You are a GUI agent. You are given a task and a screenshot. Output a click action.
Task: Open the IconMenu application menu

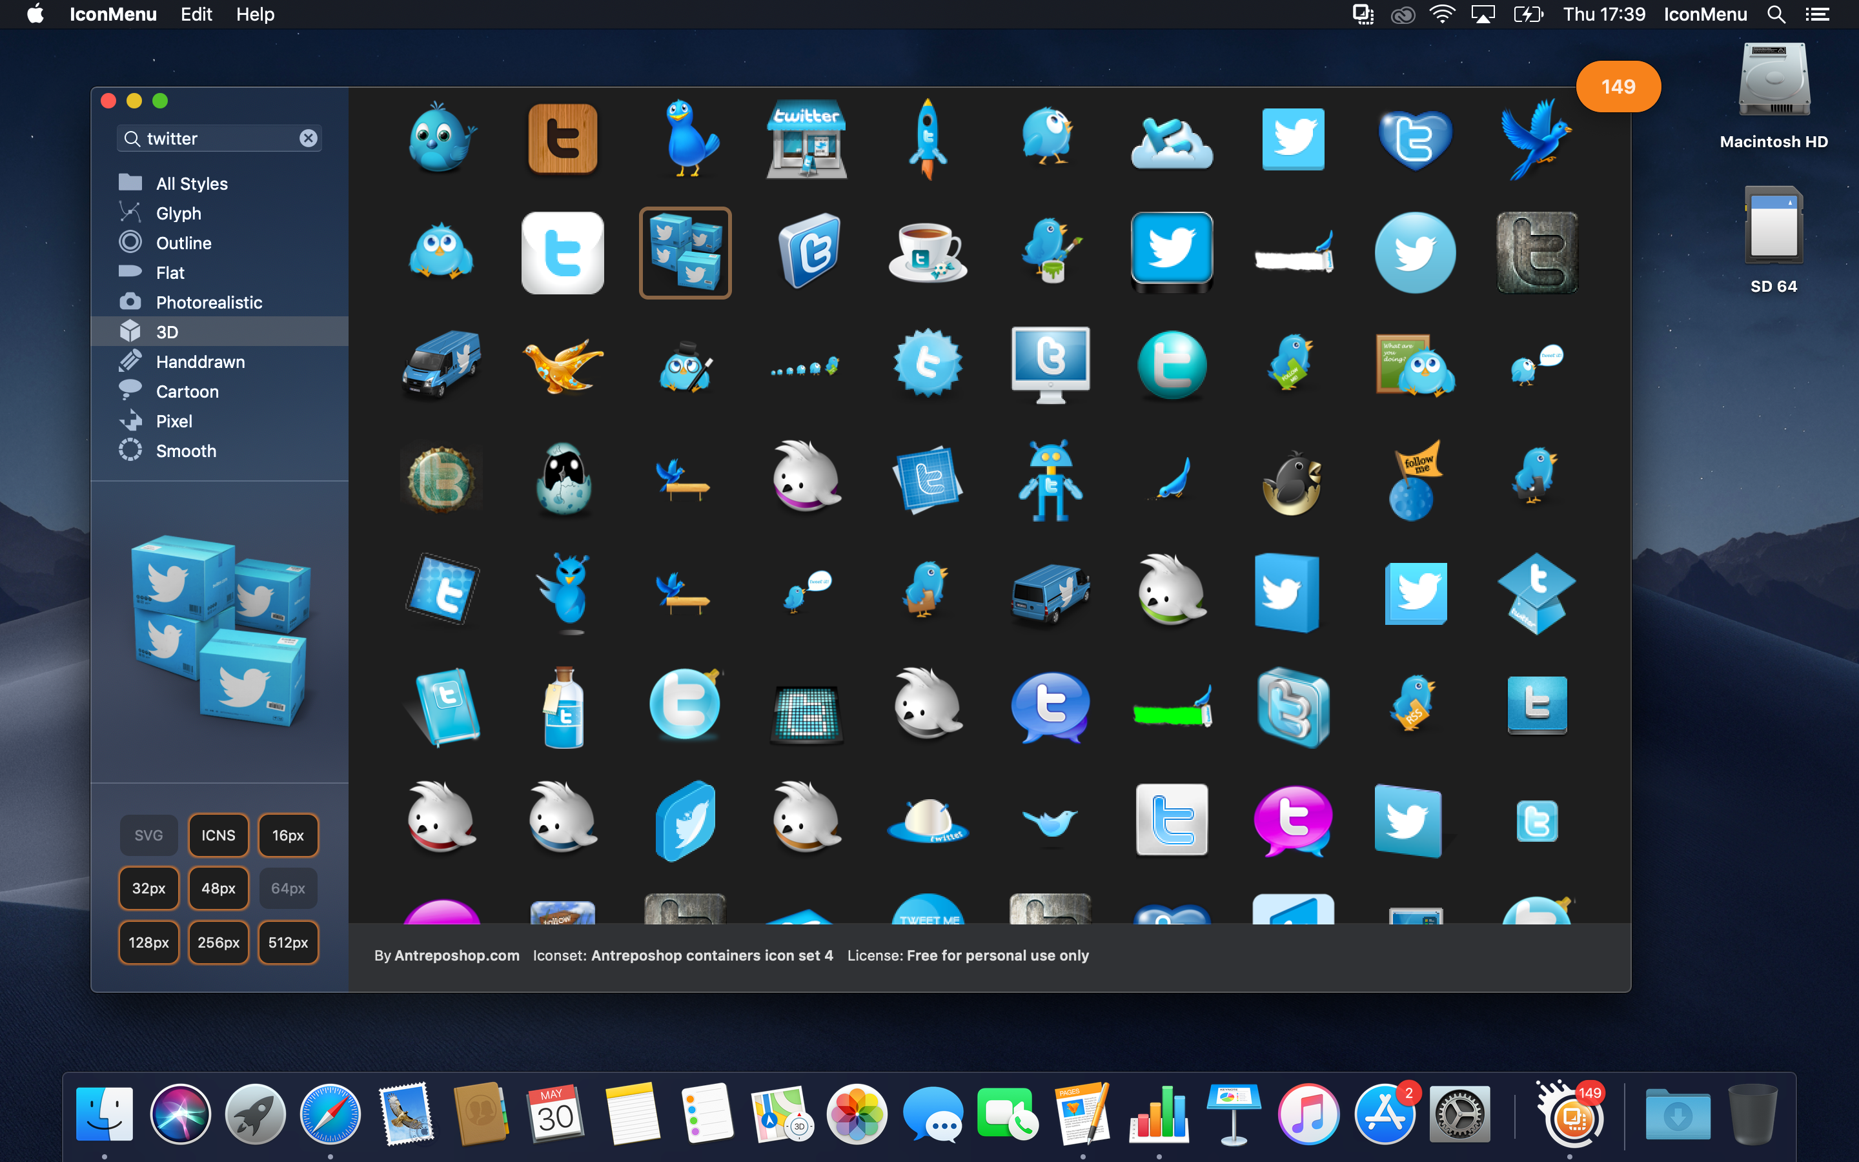pyautogui.click(x=113, y=14)
